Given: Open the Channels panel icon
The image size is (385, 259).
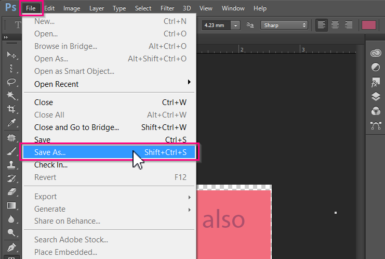Looking at the screenshot, I should (x=376, y=111).
